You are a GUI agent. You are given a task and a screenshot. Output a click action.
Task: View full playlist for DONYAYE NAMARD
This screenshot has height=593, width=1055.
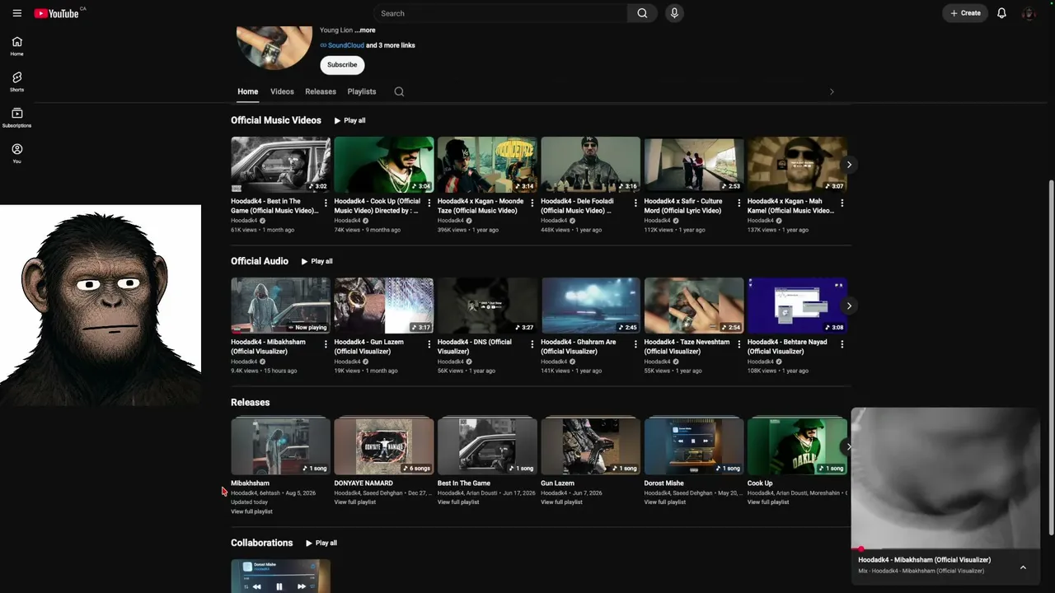click(x=354, y=502)
